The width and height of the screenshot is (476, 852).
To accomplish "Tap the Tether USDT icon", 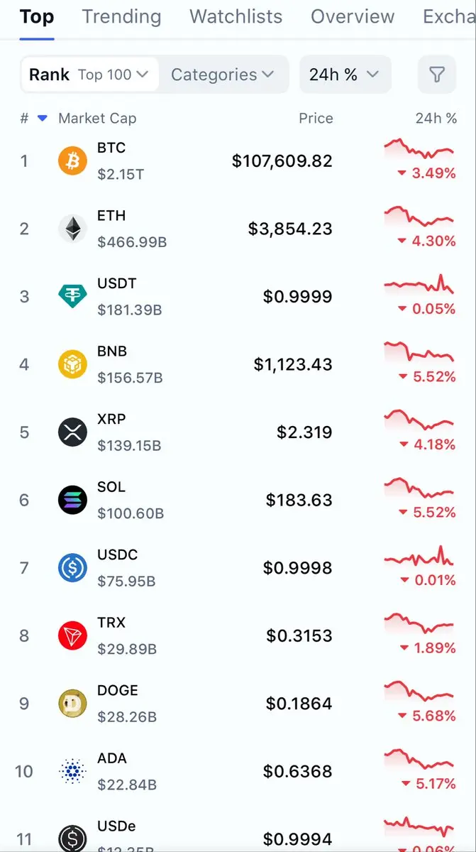I will (x=72, y=296).
